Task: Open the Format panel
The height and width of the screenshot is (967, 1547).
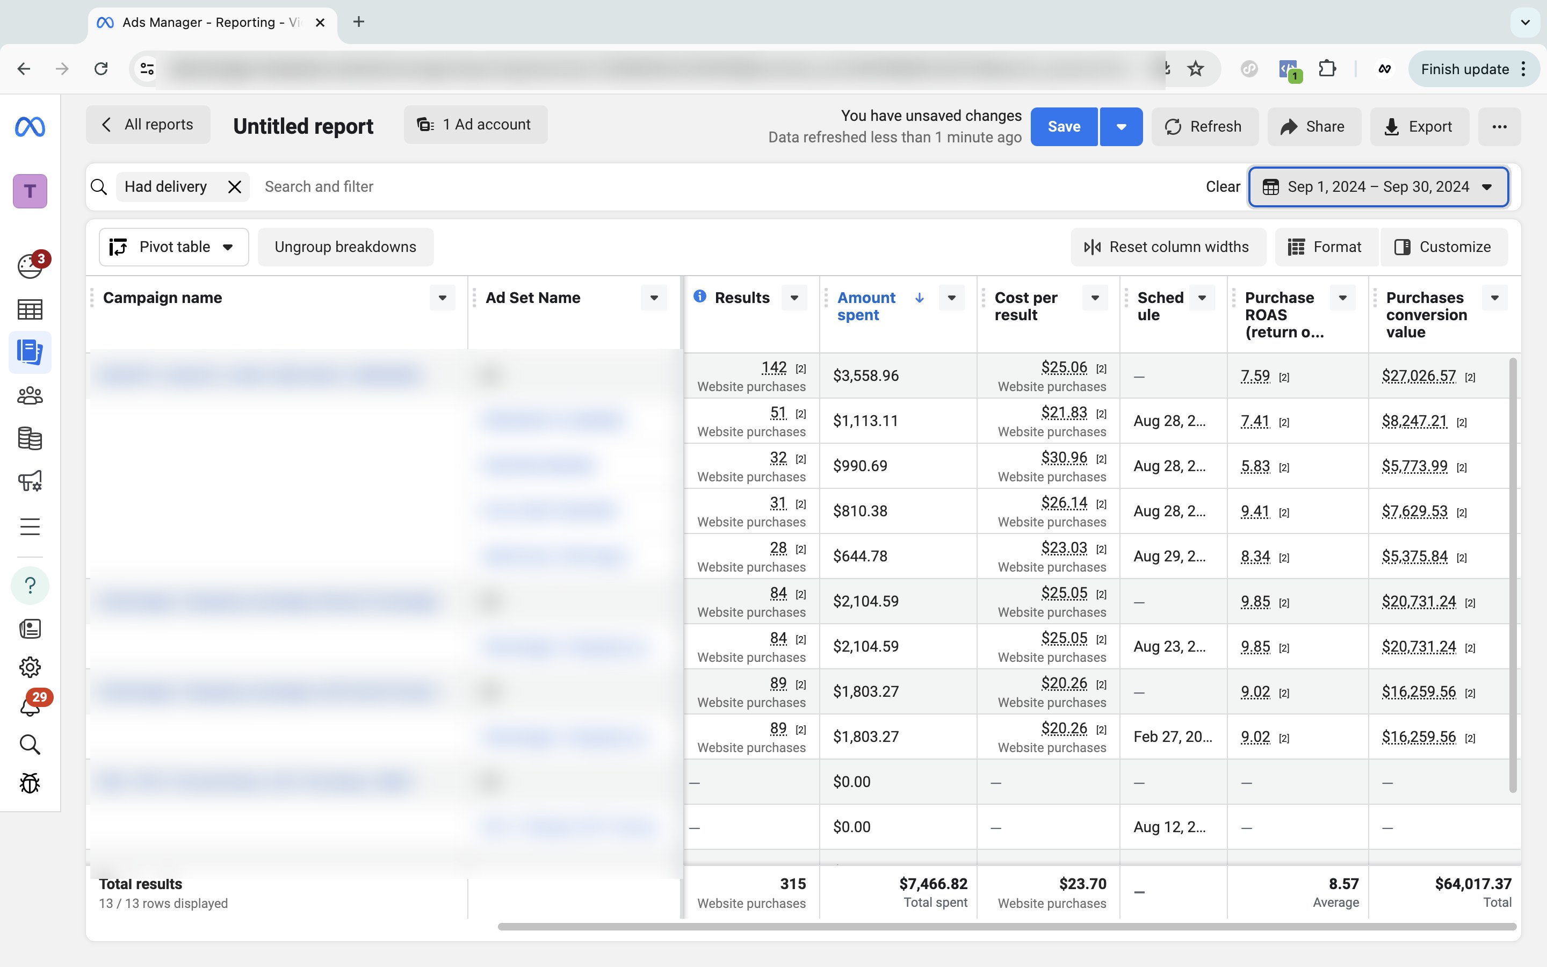Action: pyautogui.click(x=1326, y=247)
